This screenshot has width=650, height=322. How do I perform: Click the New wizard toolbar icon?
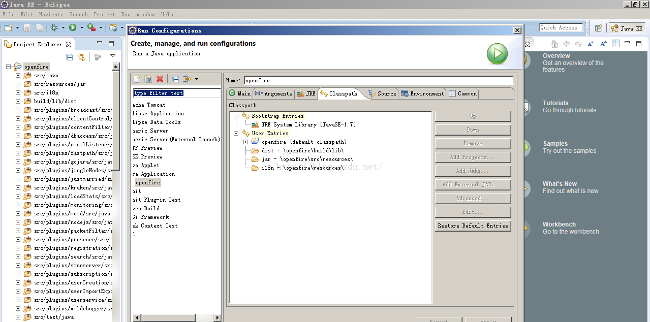coord(8,27)
